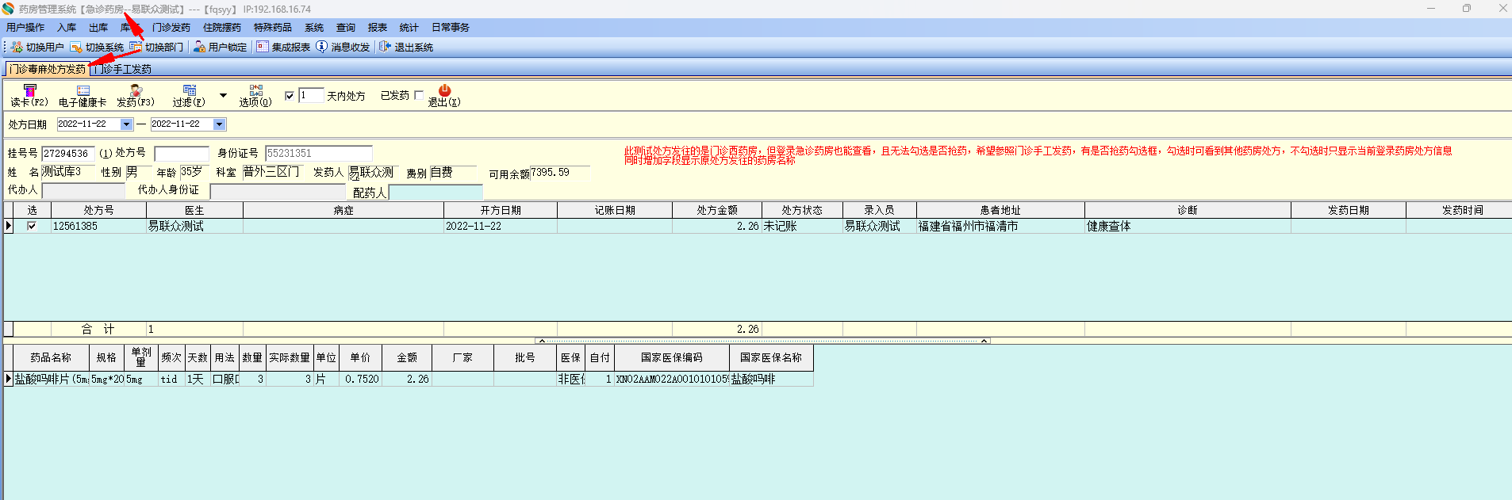Open the 统计 menu
Image resolution: width=1512 pixels, height=500 pixels.
(409, 28)
